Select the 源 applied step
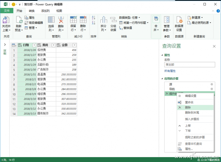221x162 pixels. [190, 84]
